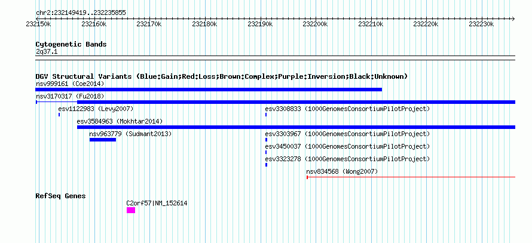Click the blue mark under esv3450037

click(x=266, y=152)
